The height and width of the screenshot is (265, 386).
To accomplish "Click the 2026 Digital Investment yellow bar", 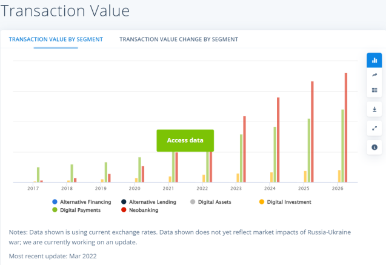I will 339,176.
